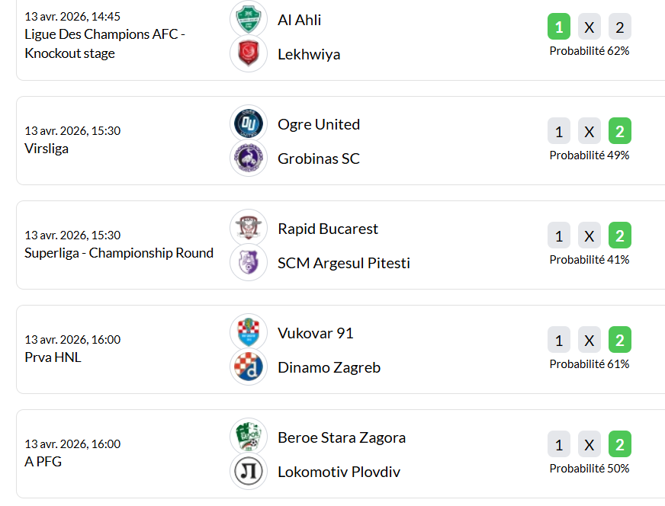
Task: Click the SCM Argesul Pitesti crest
Action: tap(249, 263)
